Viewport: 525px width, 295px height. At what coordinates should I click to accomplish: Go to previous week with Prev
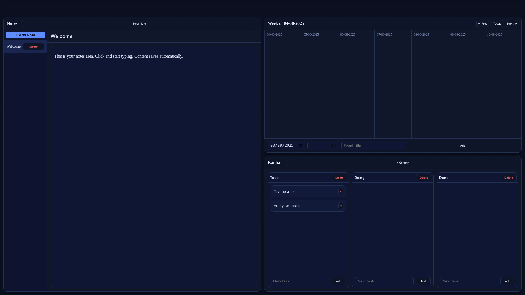[483, 23]
